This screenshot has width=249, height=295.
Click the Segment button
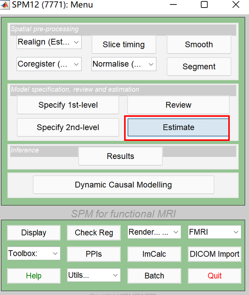(x=199, y=67)
